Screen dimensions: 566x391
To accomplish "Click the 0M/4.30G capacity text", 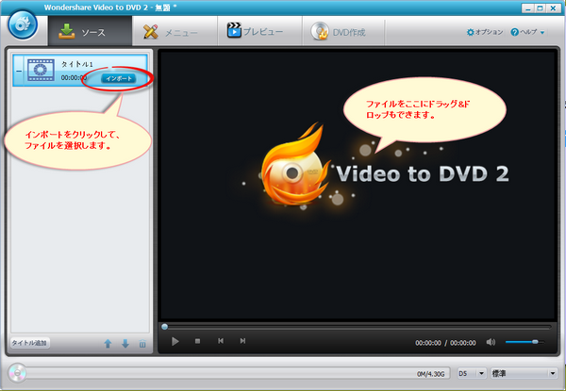I will coord(431,374).
